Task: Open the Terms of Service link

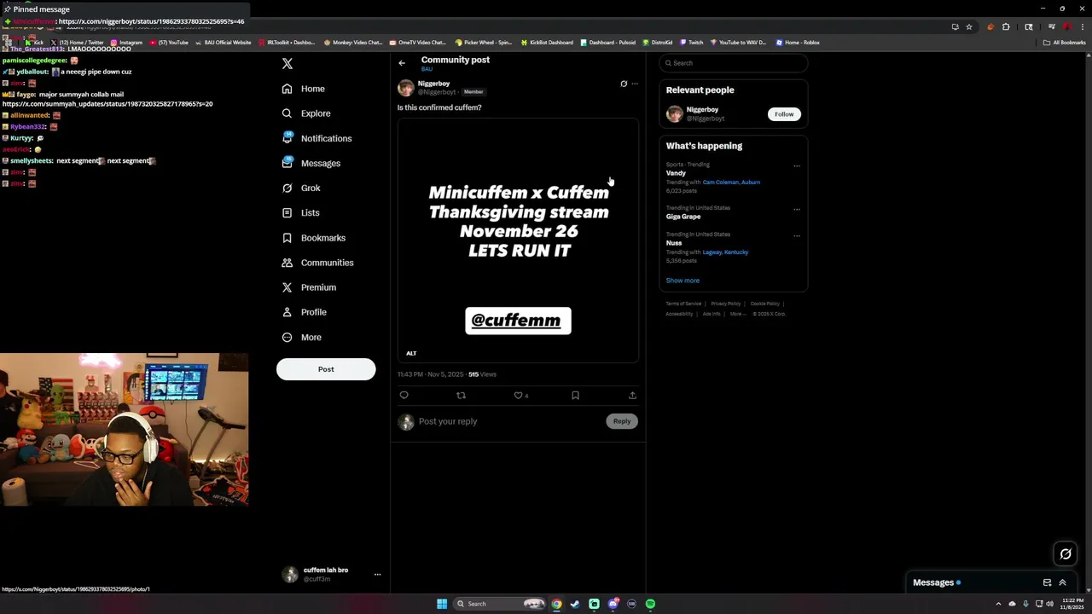Action: (x=683, y=304)
